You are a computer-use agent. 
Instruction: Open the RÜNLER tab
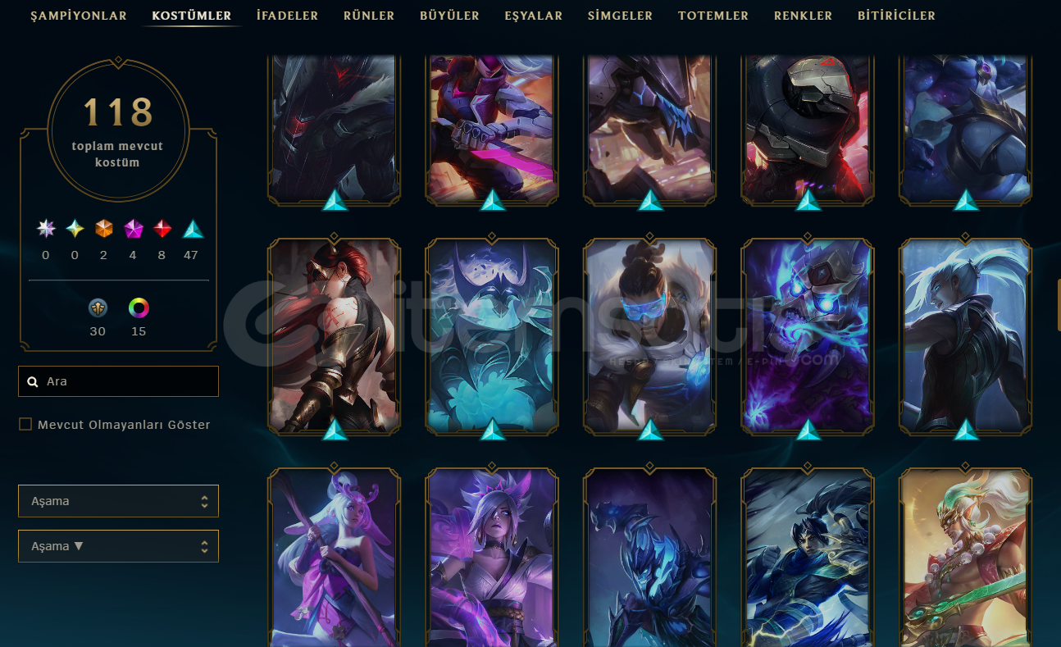pos(369,16)
